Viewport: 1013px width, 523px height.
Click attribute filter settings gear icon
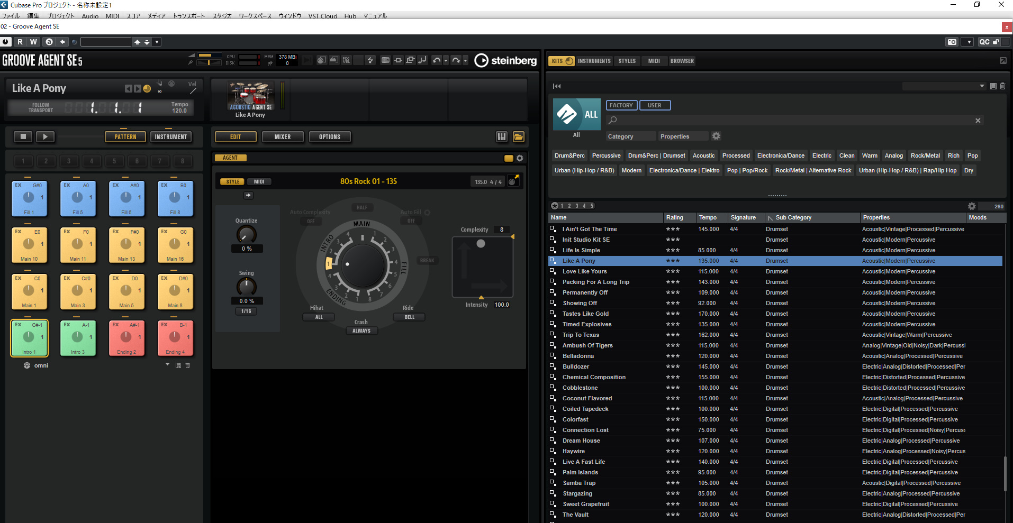tap(716, 136)
